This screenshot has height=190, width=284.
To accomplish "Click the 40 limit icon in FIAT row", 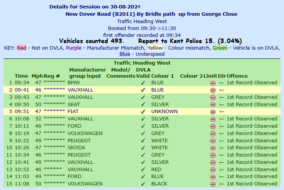I will (213, 112).
